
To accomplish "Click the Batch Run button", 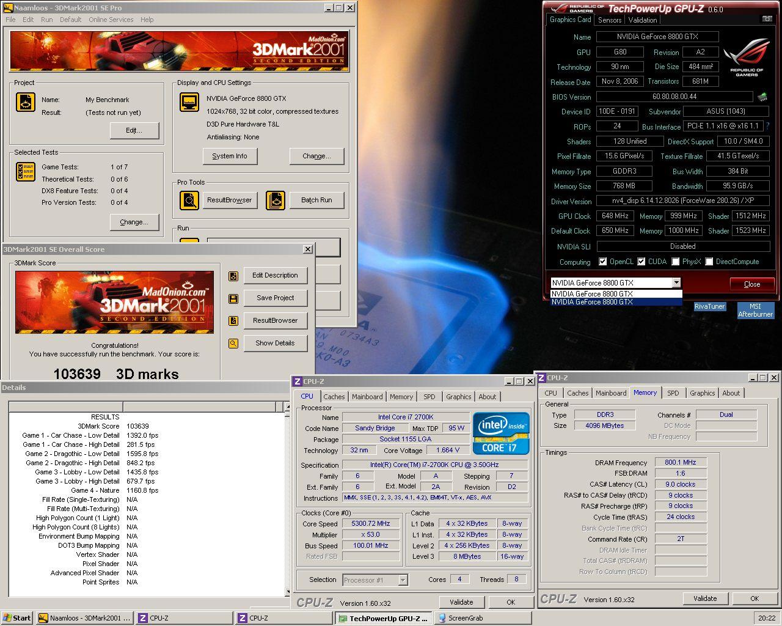I will [x=316, y=200].
